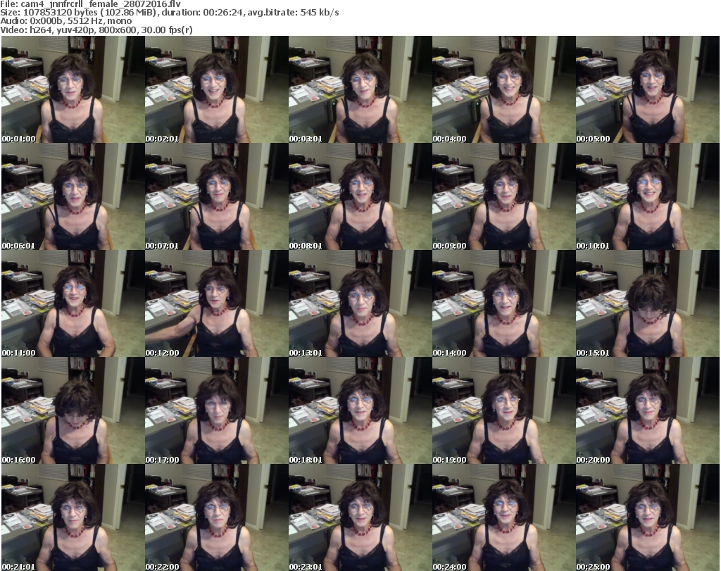The width and height of the screenshot is (721, 571).
Task: Click the 'Audio: 0x000b, 5512 Hz, mono' line
Action: click(x=66, y=21)
